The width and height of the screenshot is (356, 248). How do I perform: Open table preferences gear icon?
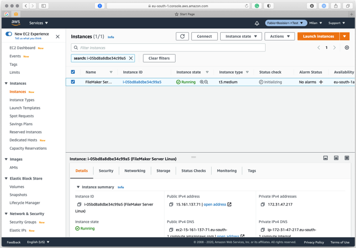(x=347, y=47)
